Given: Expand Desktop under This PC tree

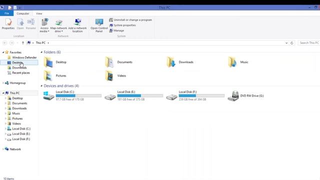Looking at the screenshot, I should 5,98.
